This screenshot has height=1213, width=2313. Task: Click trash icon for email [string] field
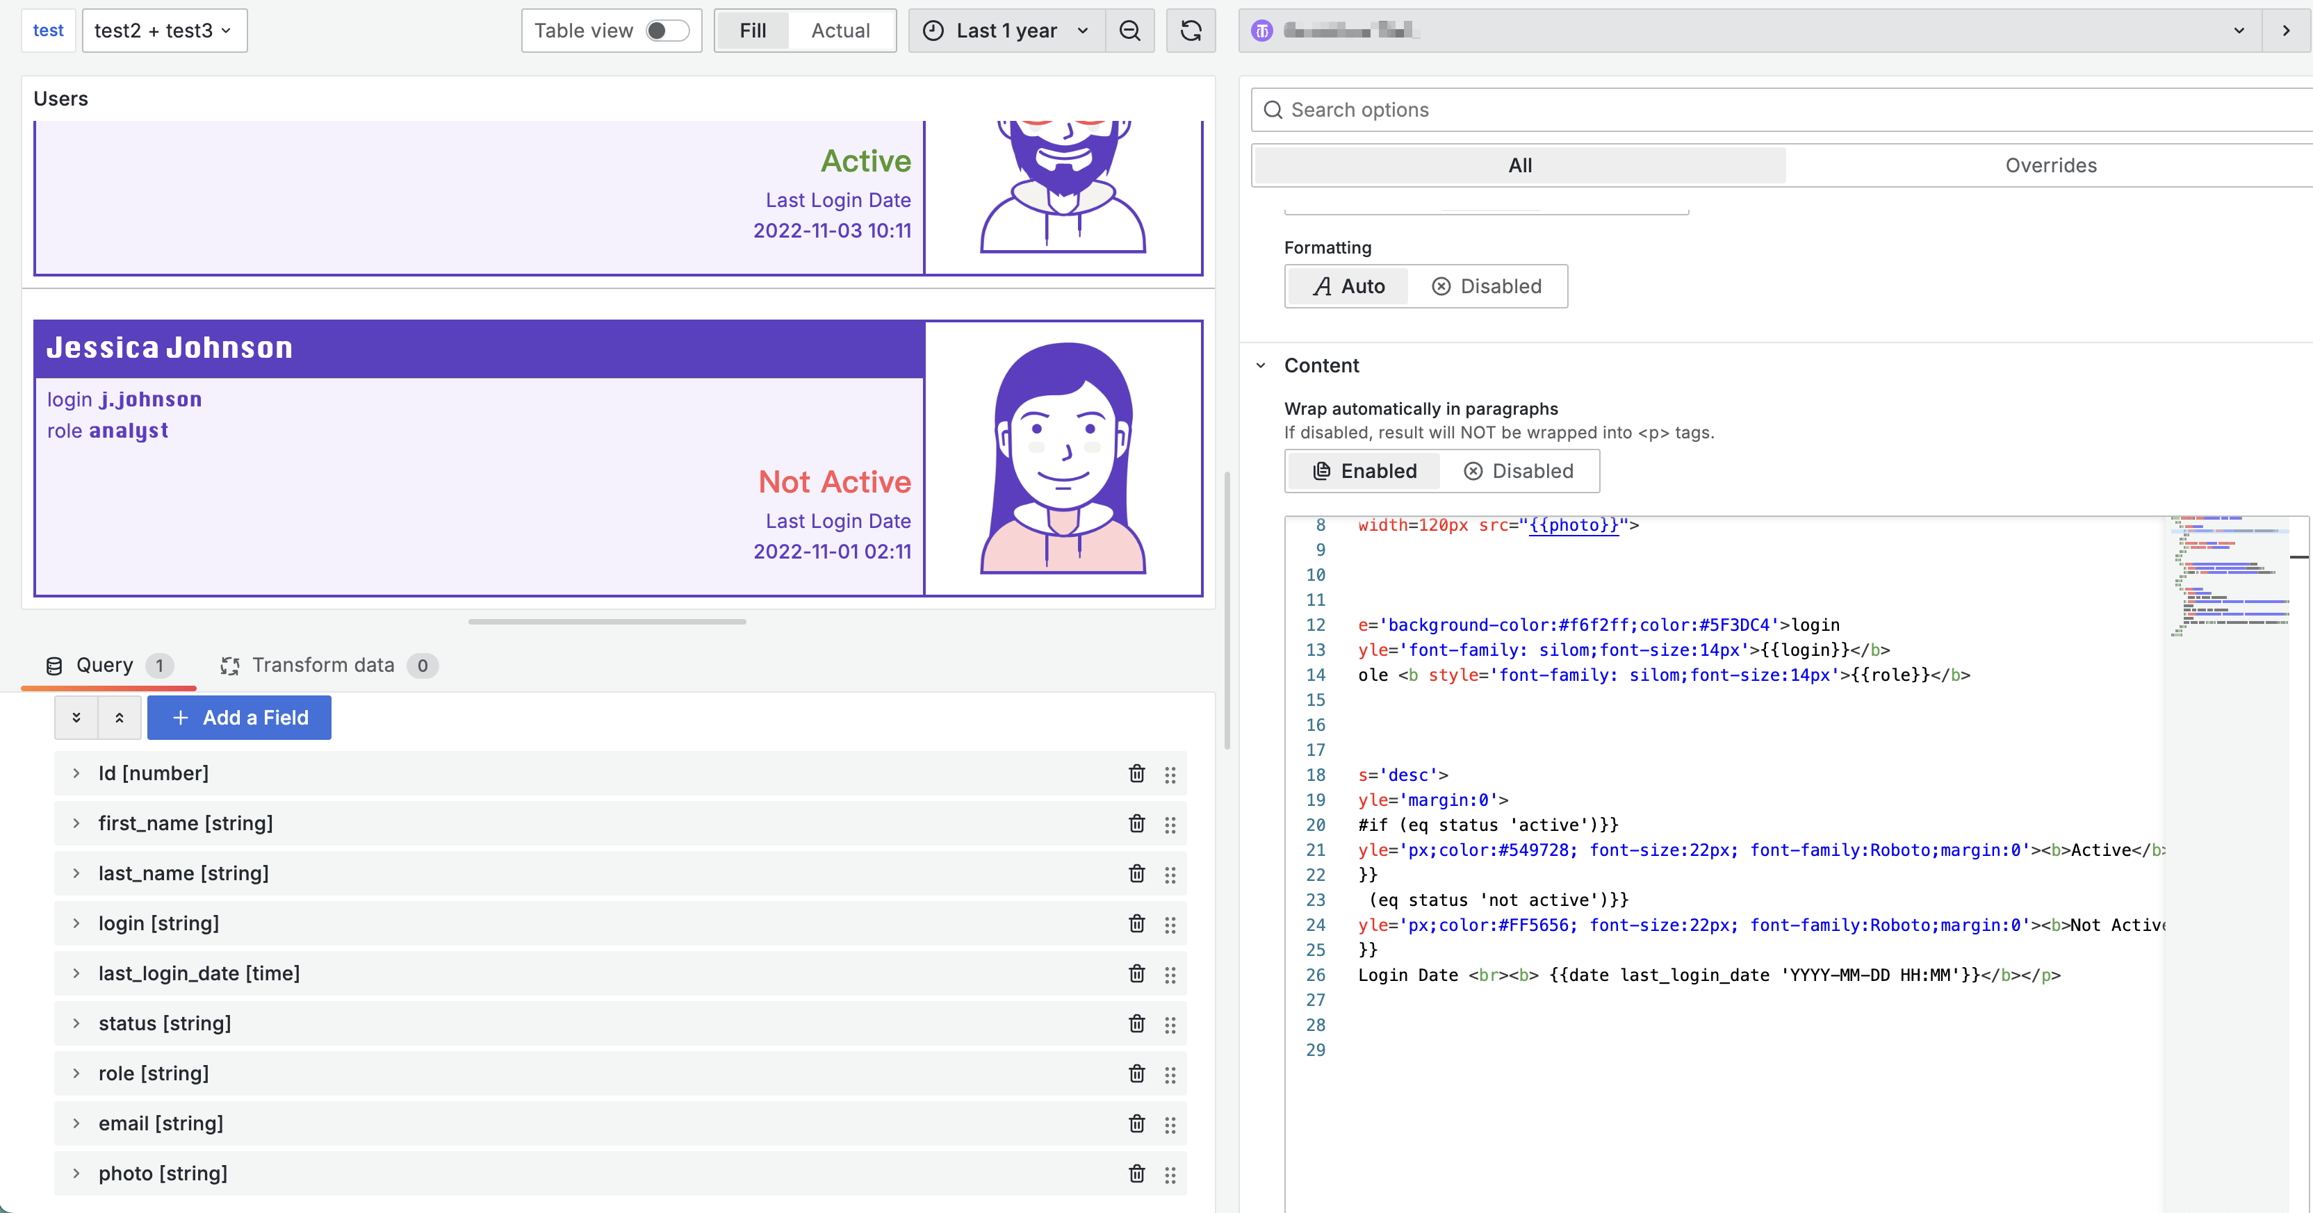(x=1137, y=1124)
